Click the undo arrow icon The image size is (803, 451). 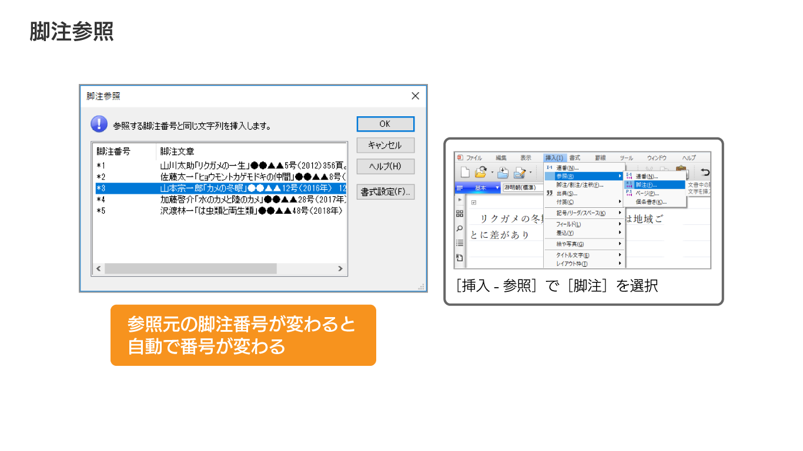click(705, 172)
